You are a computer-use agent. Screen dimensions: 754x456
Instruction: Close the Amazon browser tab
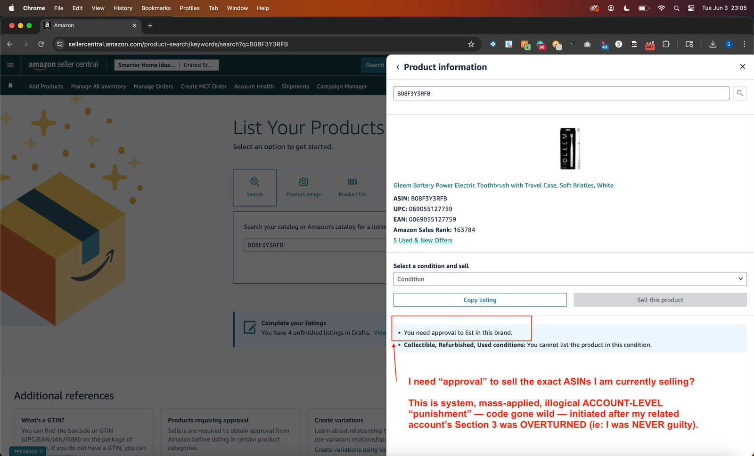pyautogui.click(x=134, y=25)
